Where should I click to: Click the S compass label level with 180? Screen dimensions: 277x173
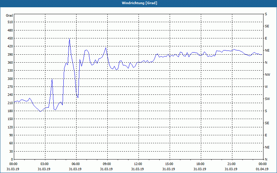(266, 111)
